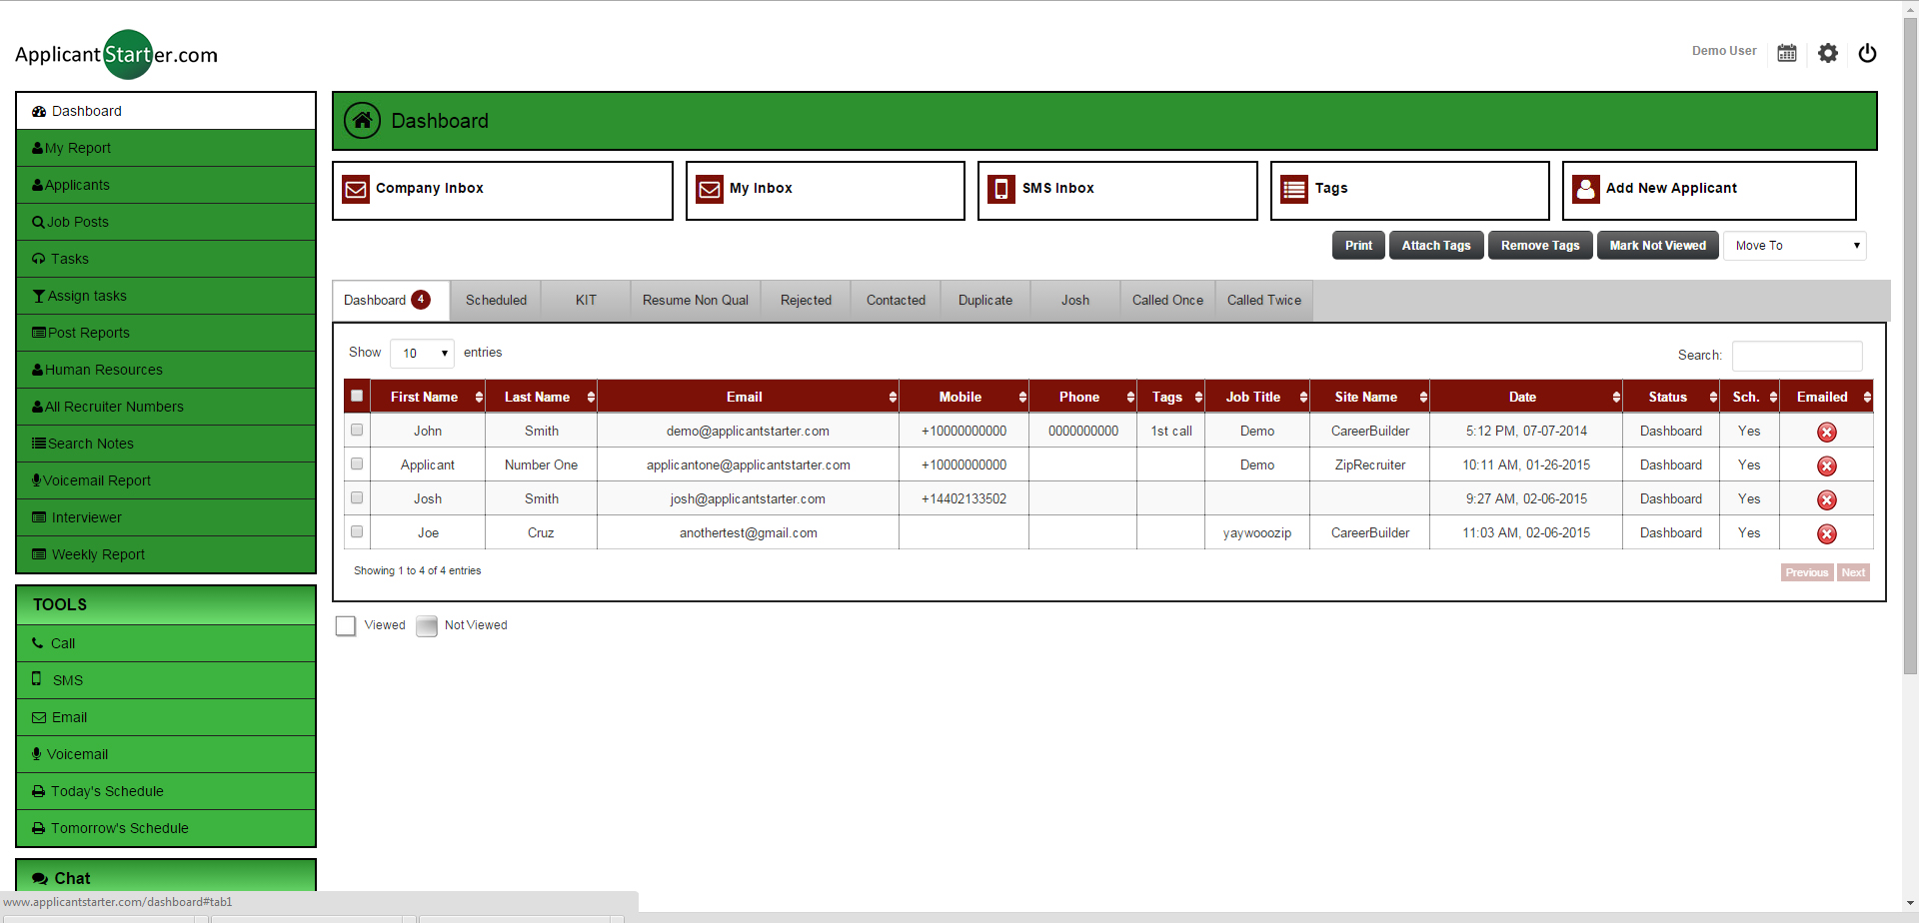
Task: Select checkbox for Joe Cruz row
Action: point(357,532)
